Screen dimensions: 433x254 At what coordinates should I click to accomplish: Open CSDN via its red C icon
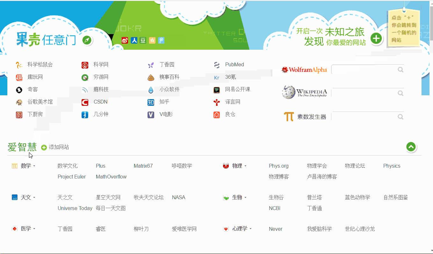pyautogui.click(x=84, y=102)
